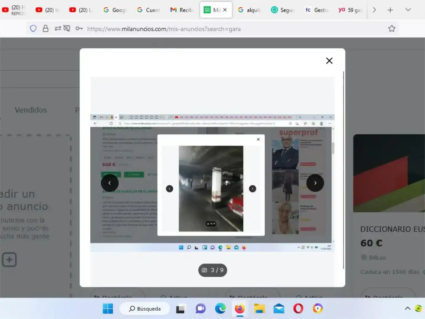Close the photo viewer modal

coord(329,61)
